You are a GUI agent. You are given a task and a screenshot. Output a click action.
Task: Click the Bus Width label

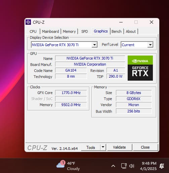[104, 111]
